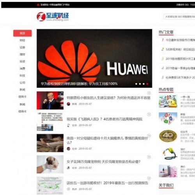This screenshot has width=195, height=195.
Task: Select the red active carousel dot
Action: click(x=147, y=84)
